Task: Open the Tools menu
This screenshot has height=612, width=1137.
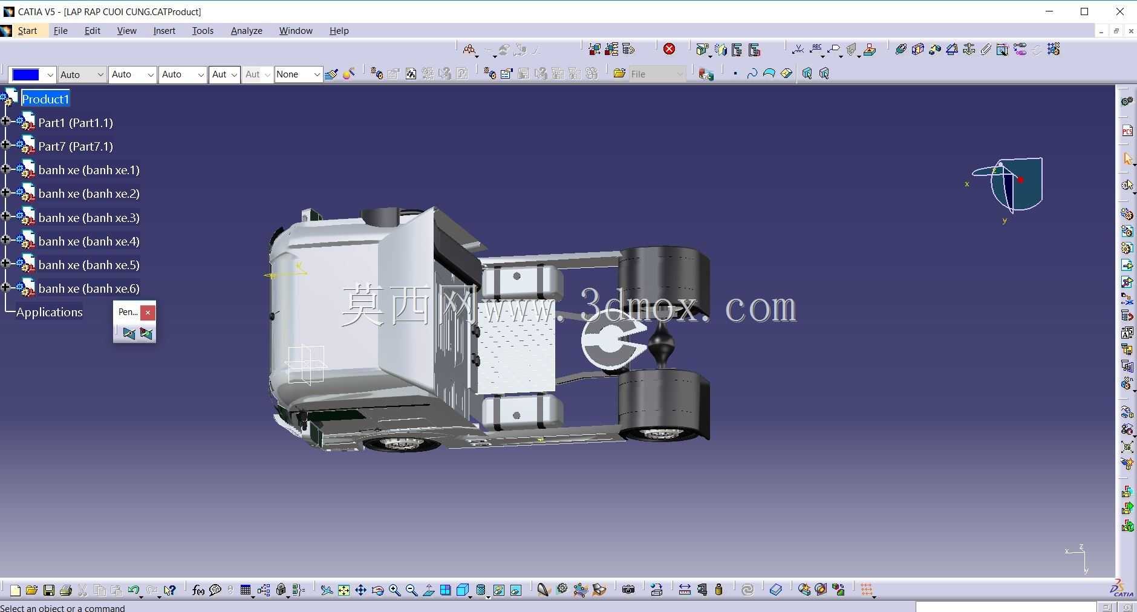Action: point(203,31)
